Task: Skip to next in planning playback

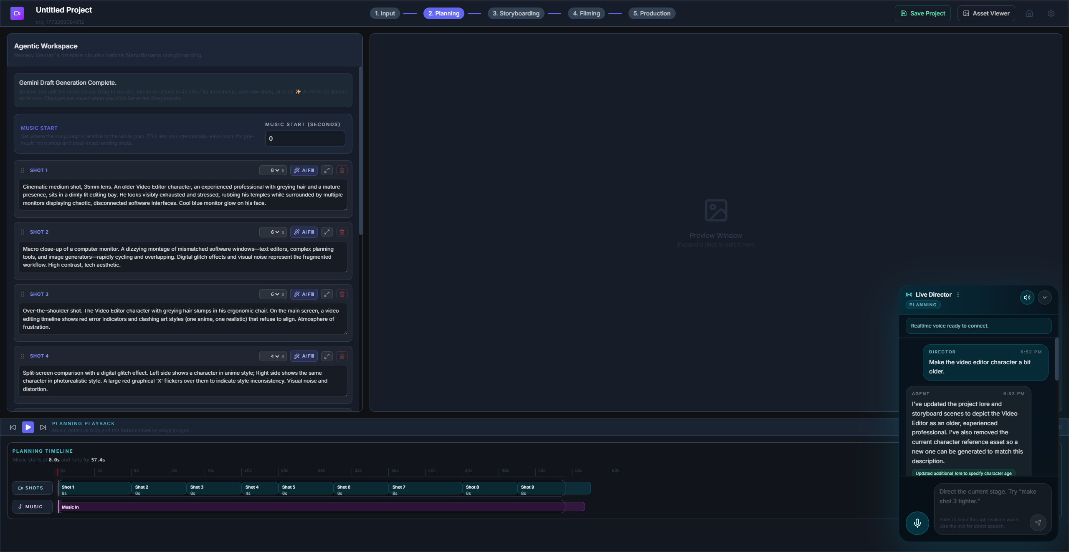Action: pos(43,427)
